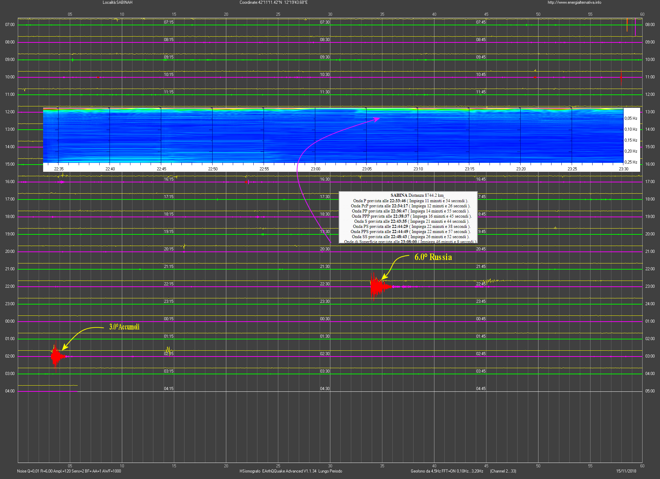The width and height of the screenshot is (660, 479).
Task: Click the 02:30 trace label
Action: click(x=325, y=354)
